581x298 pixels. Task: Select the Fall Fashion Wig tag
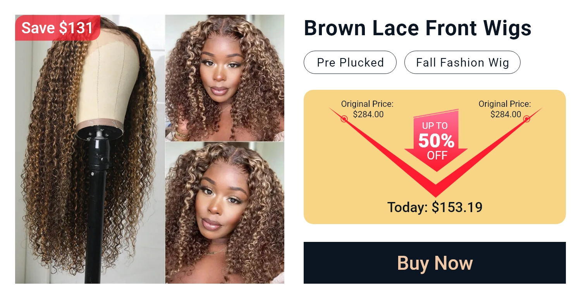coord(462,62)
